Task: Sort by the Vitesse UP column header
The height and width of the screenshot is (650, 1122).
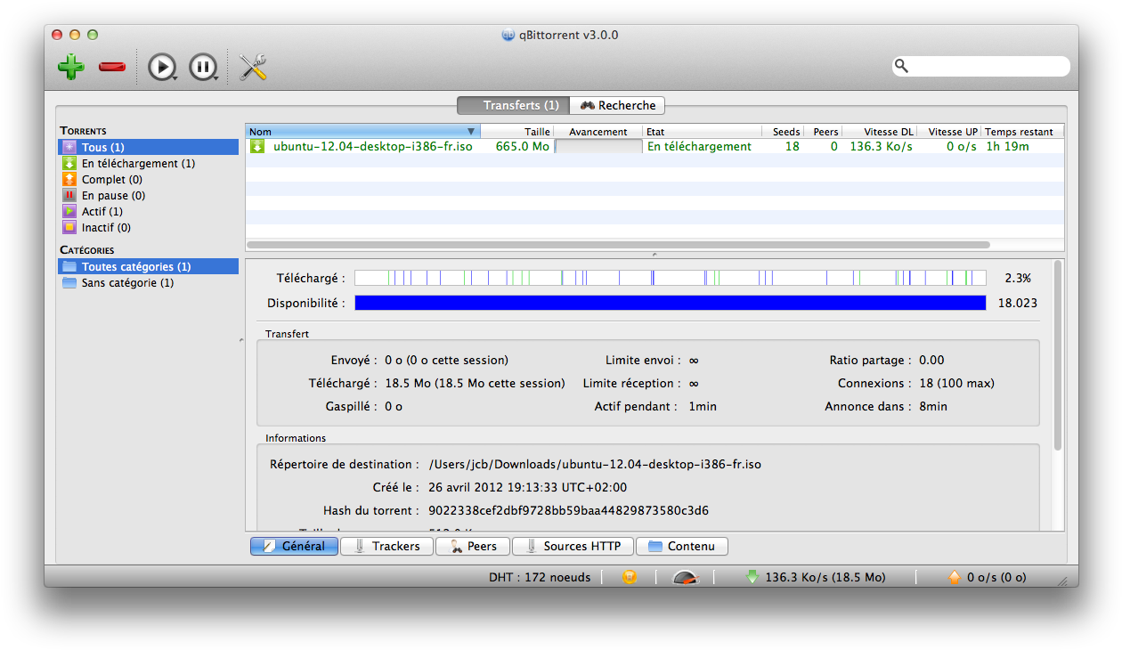Action: [x=949, y=131]
